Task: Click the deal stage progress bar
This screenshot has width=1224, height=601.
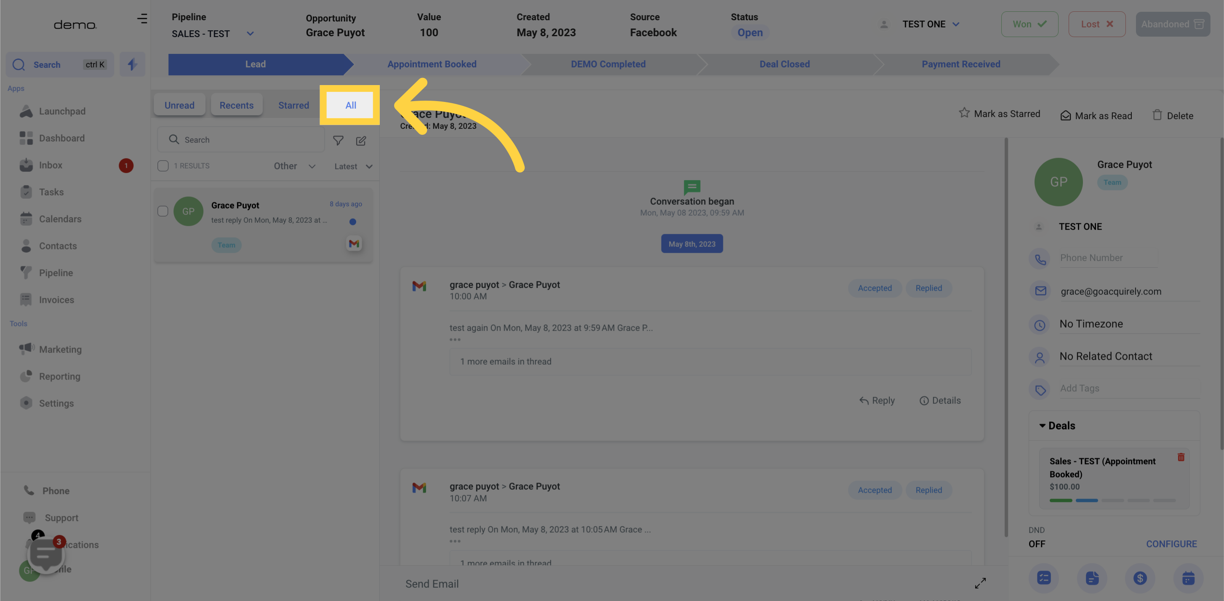Action: (x=1112, y=500)
